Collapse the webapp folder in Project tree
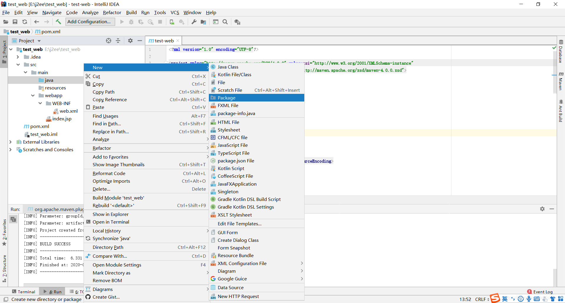565x303 pixels. pyautogui.click(x=33, y=95)
